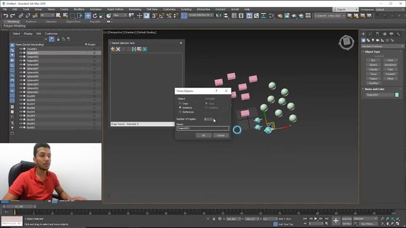The height and width of the screenshot is (228, 406).
Task: Click the Frozen column header arrow
Action: coord(86,44)
